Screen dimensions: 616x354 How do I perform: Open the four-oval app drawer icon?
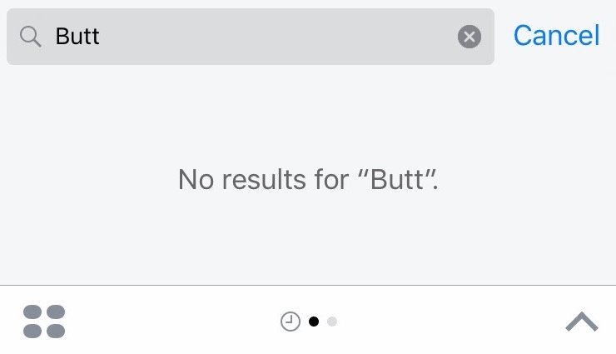pyautogui.click(x=44, y=322)
